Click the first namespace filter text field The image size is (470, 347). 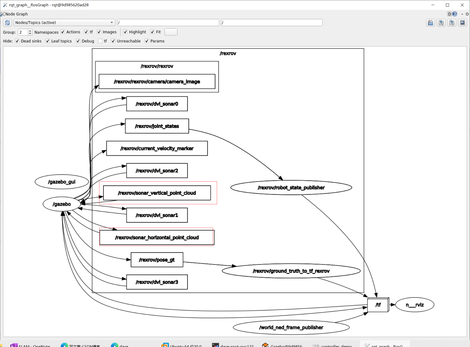click(x=168, y=23)
